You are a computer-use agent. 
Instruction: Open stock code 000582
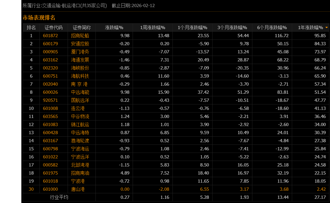pyautogui.click(x=50, y=165)
